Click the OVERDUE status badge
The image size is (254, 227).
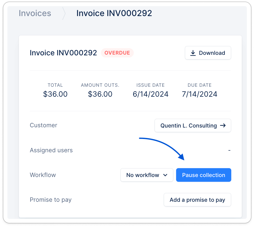117,53
